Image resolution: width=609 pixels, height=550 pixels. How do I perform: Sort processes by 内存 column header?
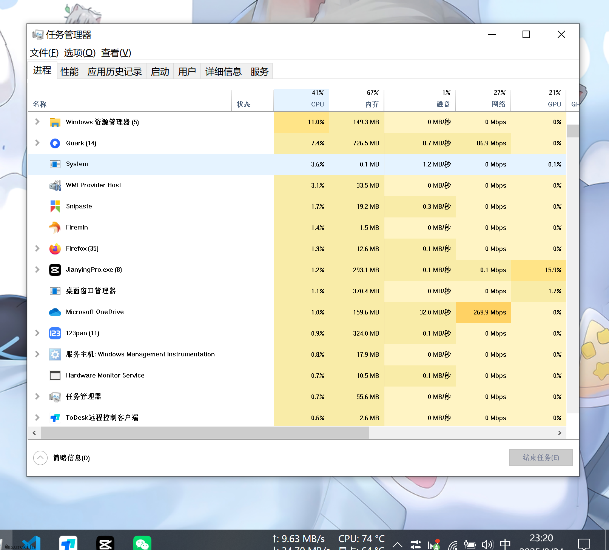click(372, 104)
